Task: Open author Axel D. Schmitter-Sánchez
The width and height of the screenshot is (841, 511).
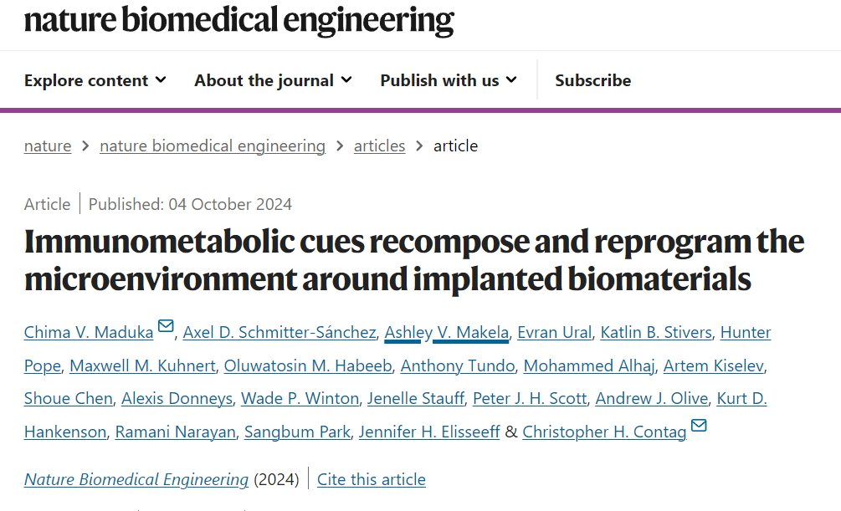Action: point(279,333)
